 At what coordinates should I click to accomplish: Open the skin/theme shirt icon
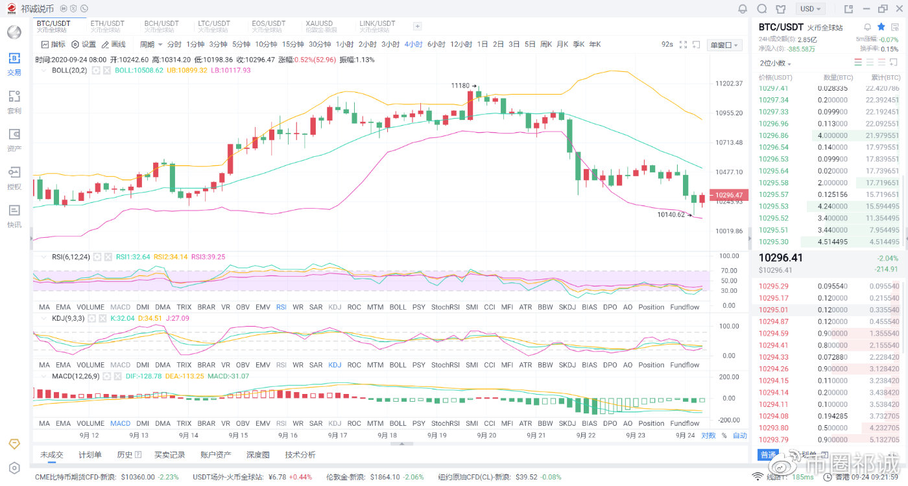click(x=781, y=9)
